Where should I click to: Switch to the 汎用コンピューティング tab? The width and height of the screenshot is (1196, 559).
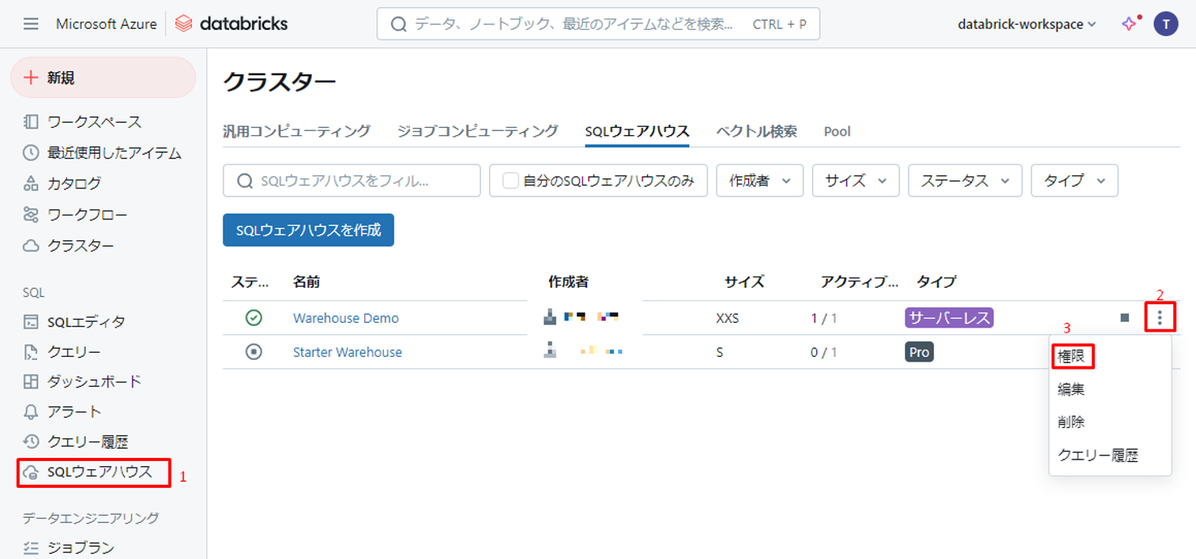pos(296,131)
